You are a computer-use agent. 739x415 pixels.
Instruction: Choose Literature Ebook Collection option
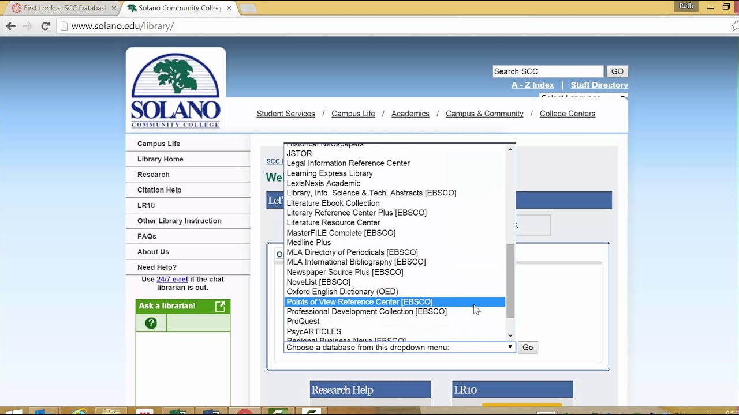(x=395, y=203)
